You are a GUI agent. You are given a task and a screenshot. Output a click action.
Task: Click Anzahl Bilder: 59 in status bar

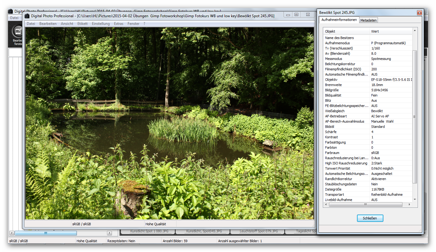(x=175, y=241)
